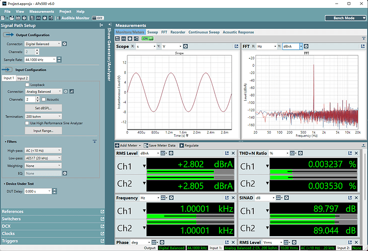Collapse the Signal Path Setup panel

tap(101, 25)
